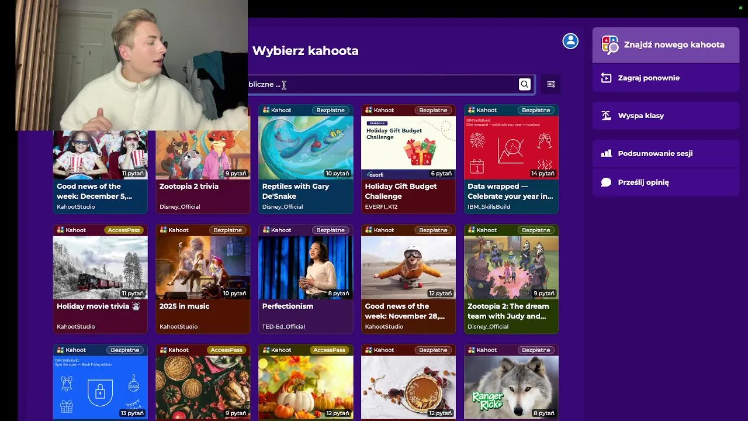The width and height of the screenshot is (748, 421).
Task: Click the Znajdź nowego kahoota icon
Action: (610, 44)
